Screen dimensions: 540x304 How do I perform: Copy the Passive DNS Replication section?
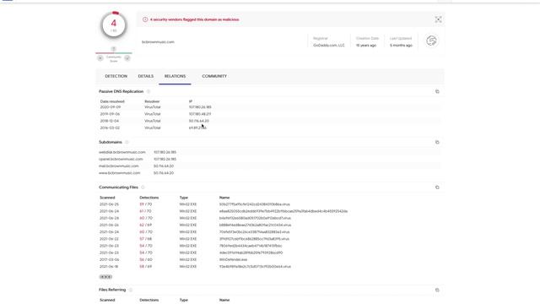click(x=437, y=92)
